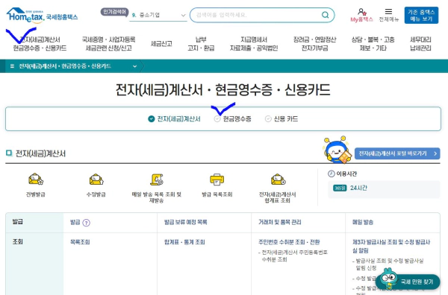The height and width of the screenshot is (295, 448).
Task: Click 주민번호 수취분 조회·전환 link
Action: [x=289, y=242]
